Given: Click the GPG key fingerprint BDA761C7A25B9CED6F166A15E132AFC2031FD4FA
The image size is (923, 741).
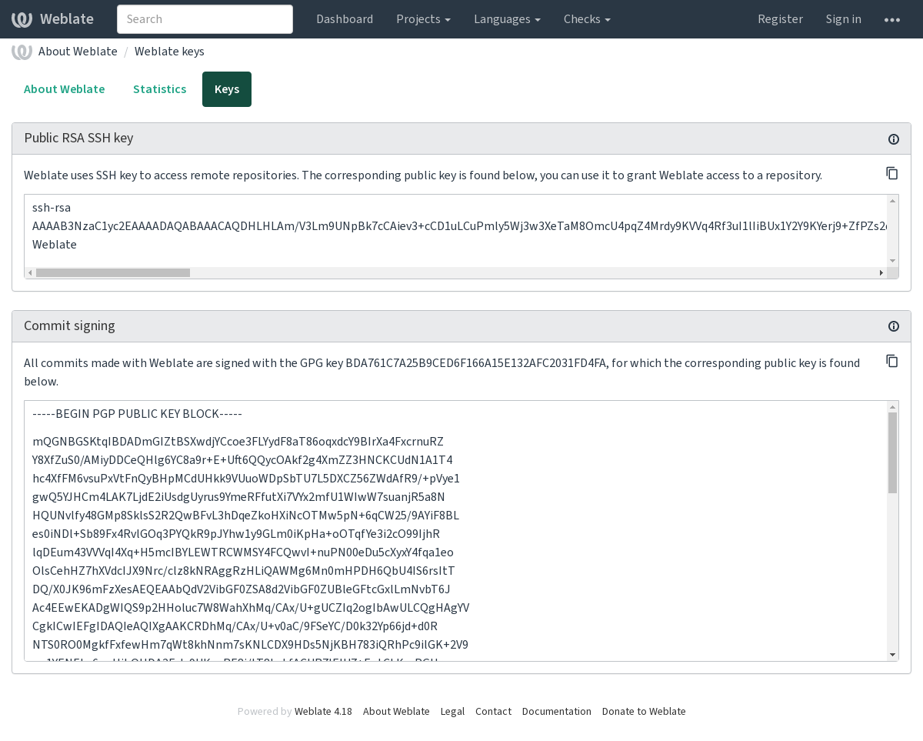Looking at the screenshot, I should click(x=476, y=363).
